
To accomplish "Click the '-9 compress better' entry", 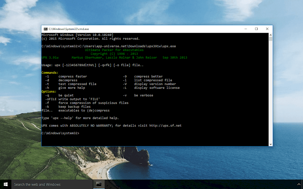I will click(143, 76).
